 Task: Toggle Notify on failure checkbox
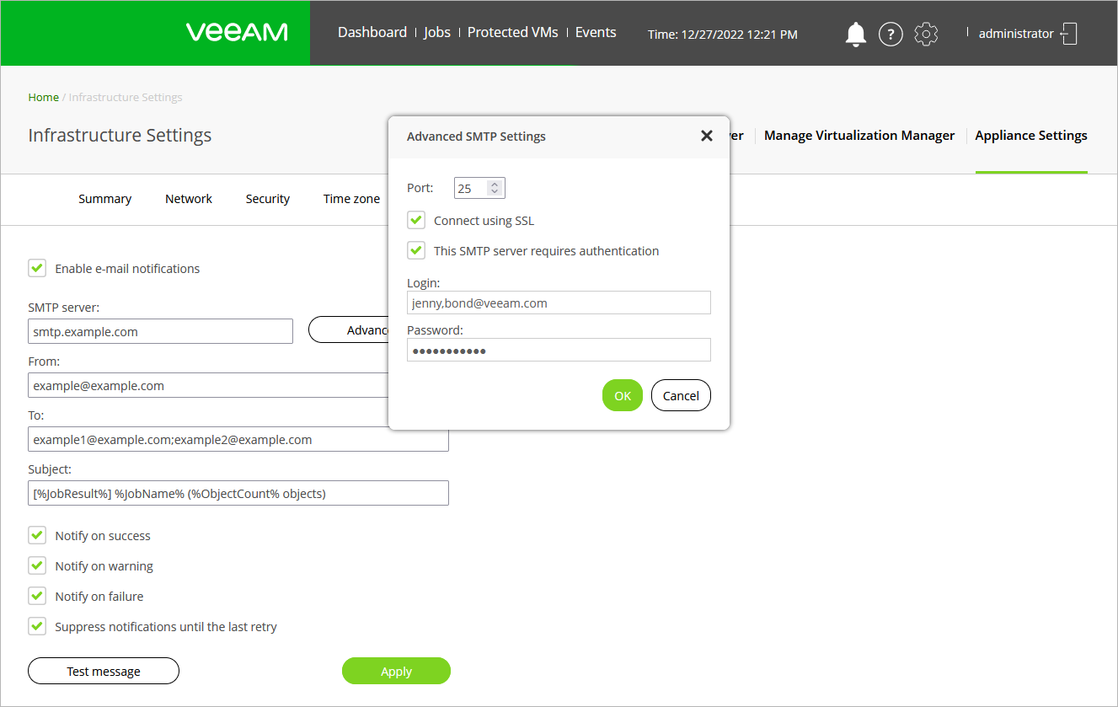point(37,597)
